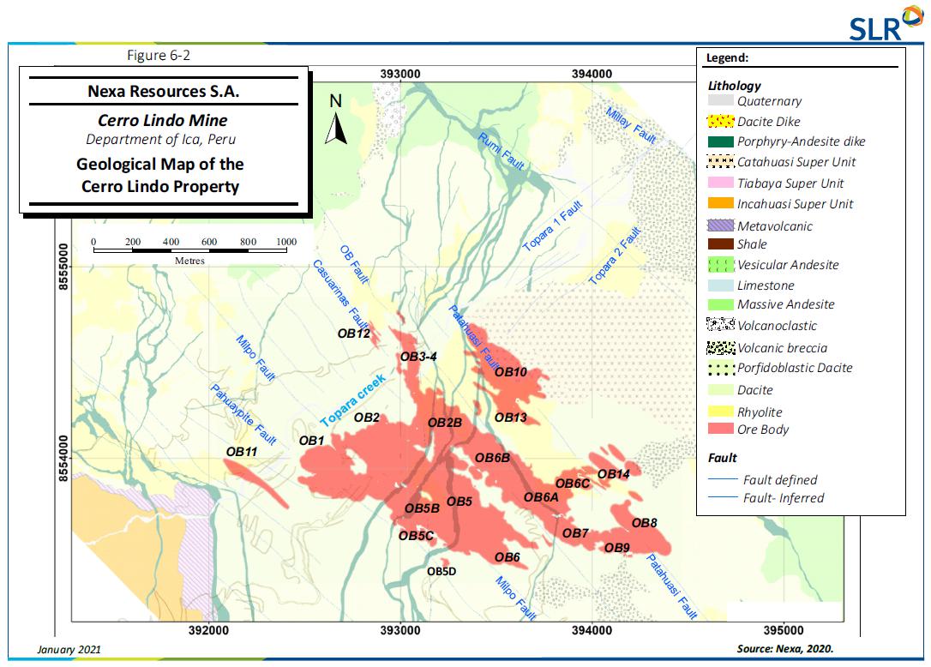The width and height of the screenshot is (931, 667).
Task: Select the Catahuasi Super Unit swatch
Action: click(x=720, y=161)
